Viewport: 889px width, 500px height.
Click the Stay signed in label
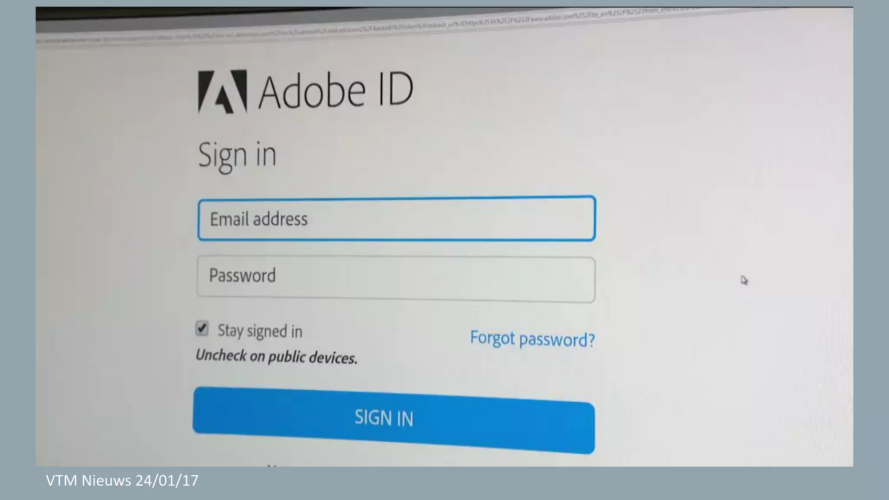260,331
